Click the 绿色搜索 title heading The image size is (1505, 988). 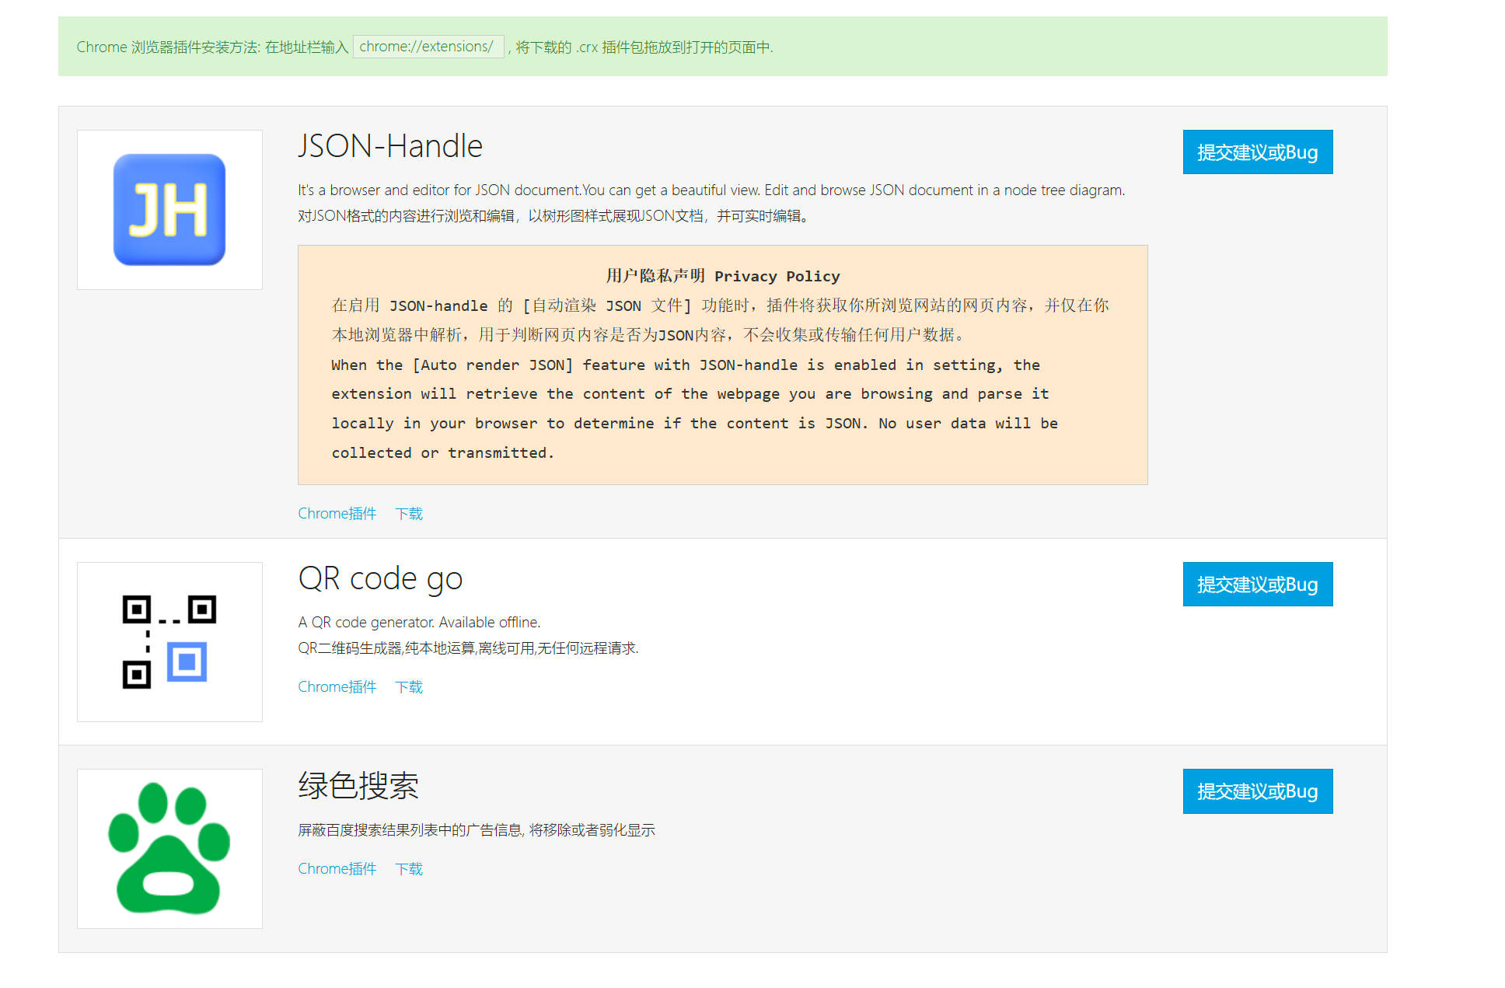[x=358, y=786]
